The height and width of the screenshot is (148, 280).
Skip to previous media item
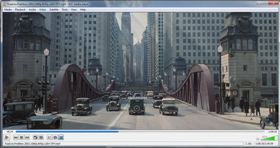click(x=16, y=137)
